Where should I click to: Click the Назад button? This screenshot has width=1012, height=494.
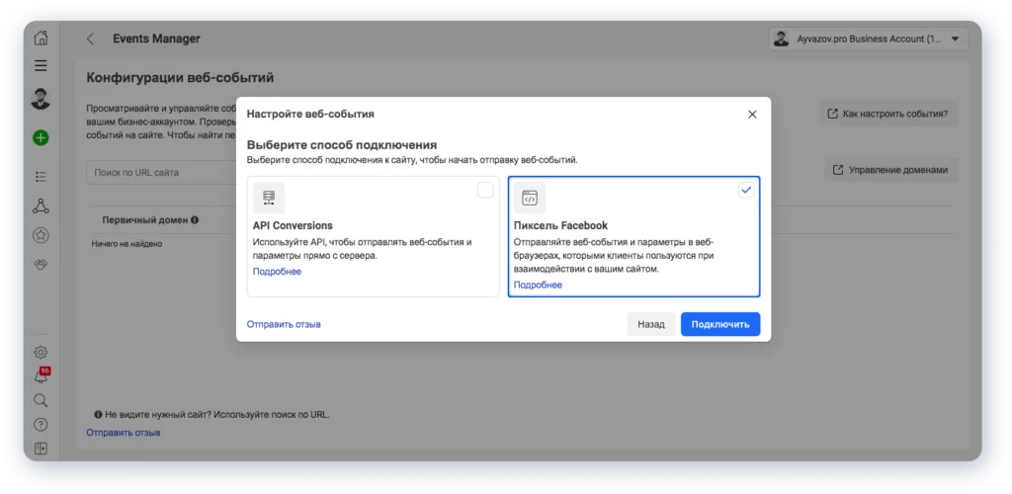651,324
